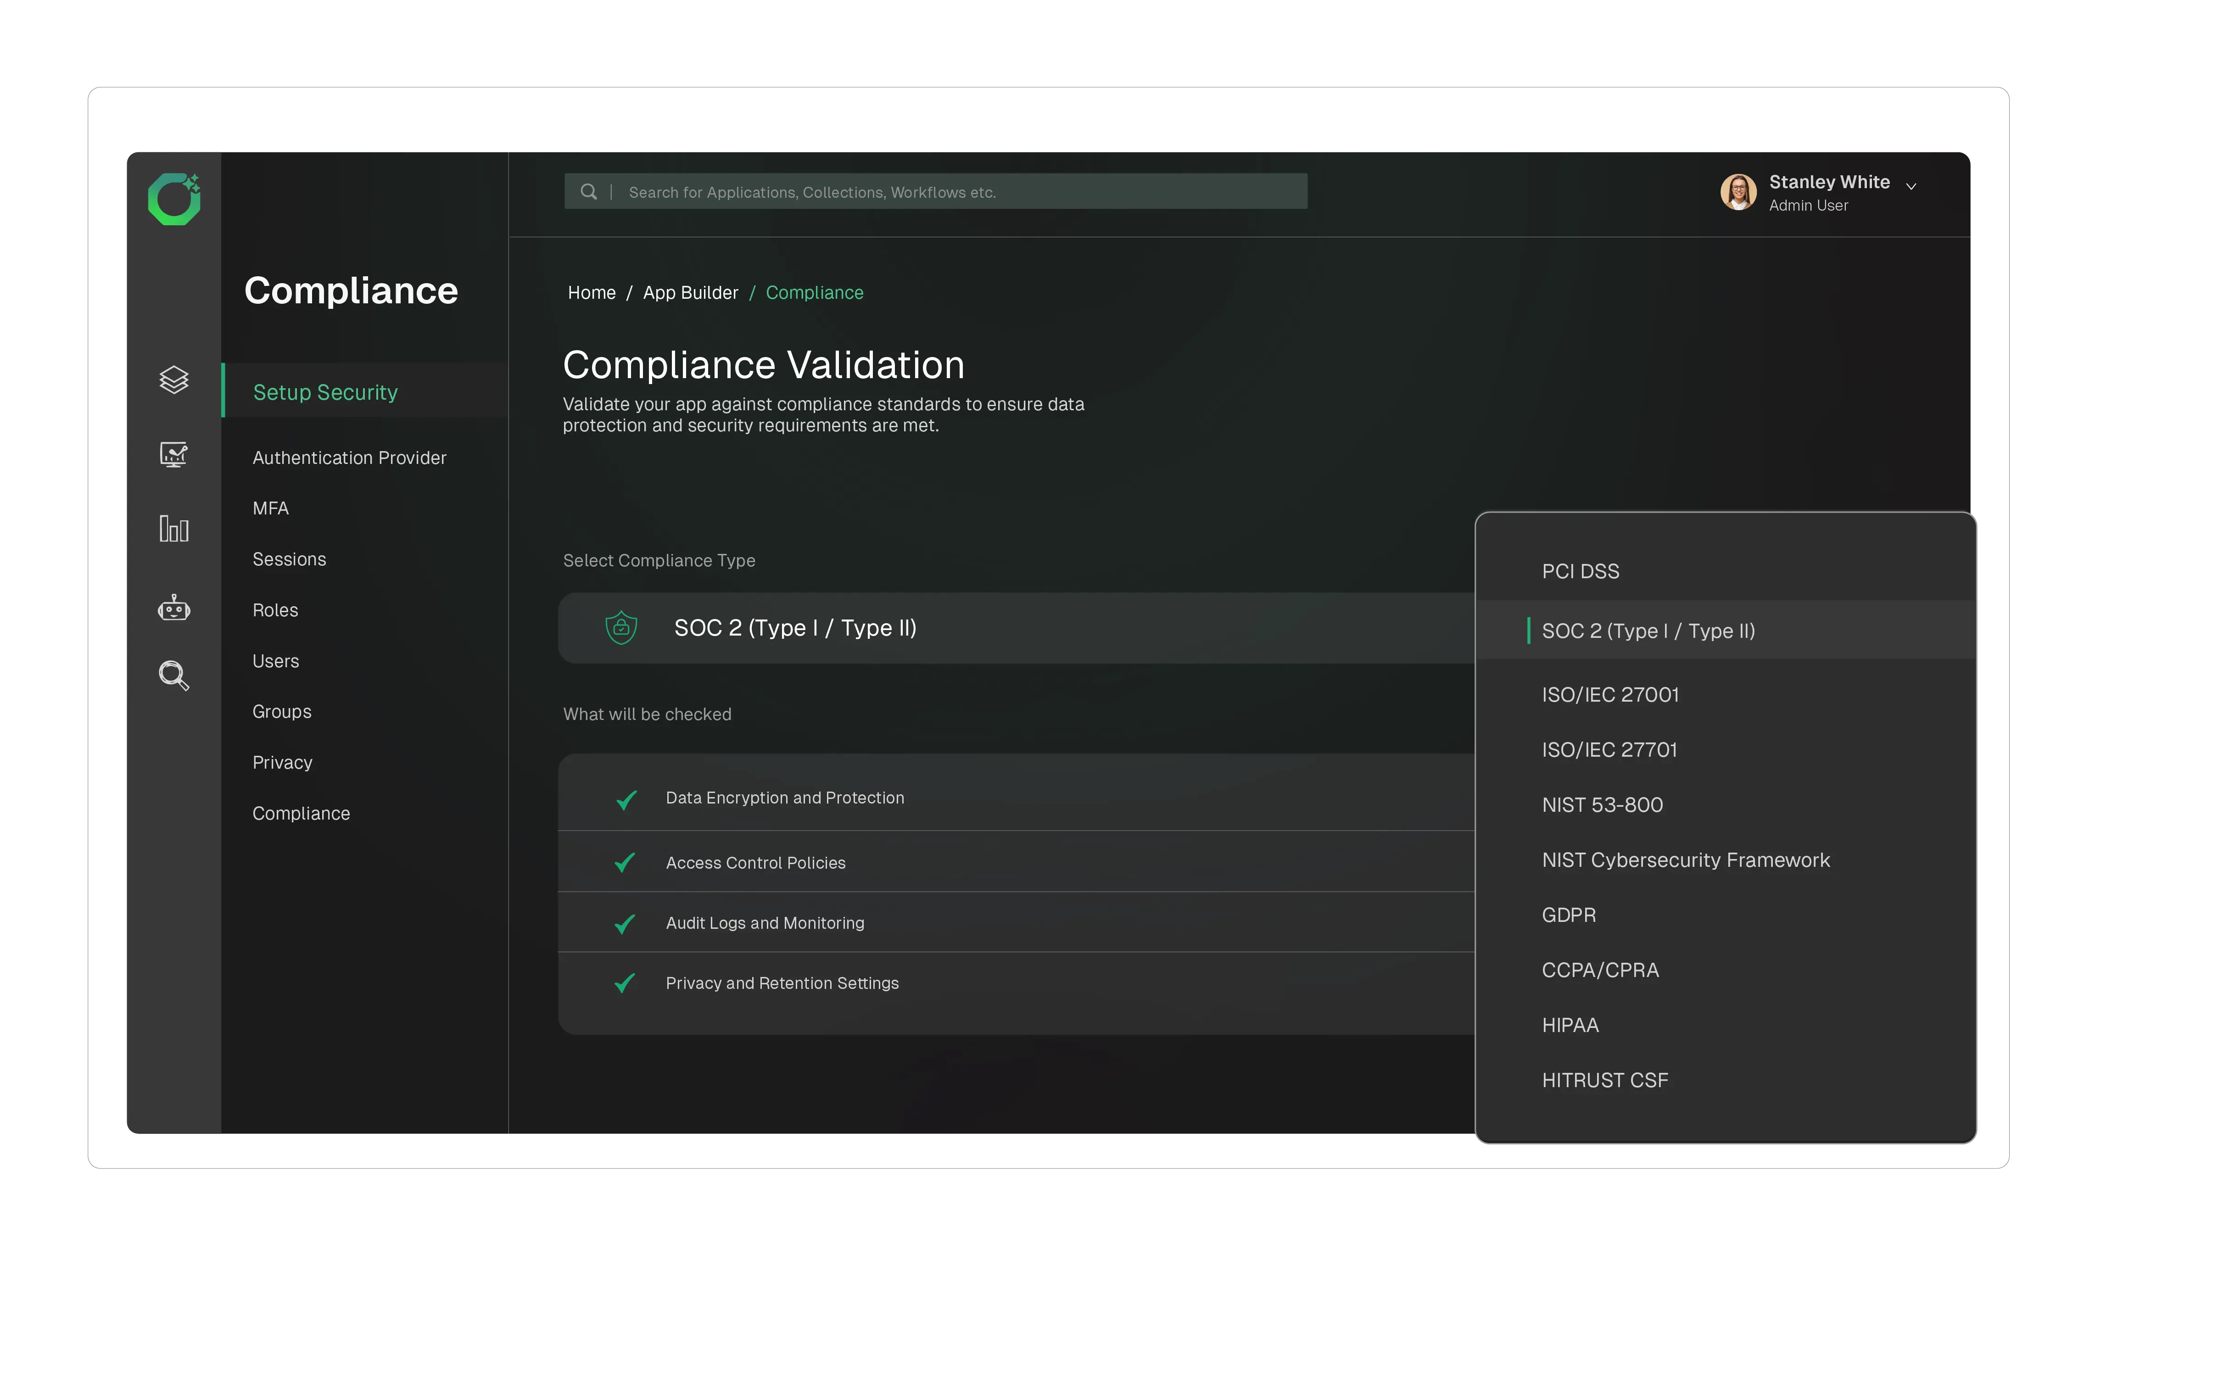
Task: Choose PCI DSS from the dropdown list
Action: point(1581,571)
